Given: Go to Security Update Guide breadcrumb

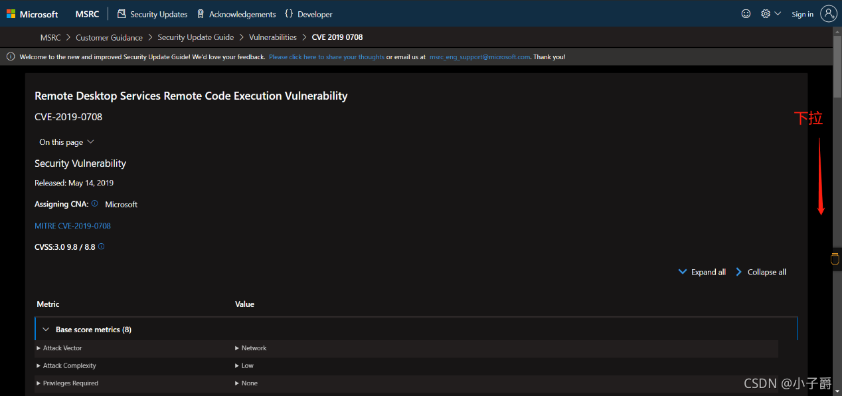Looking at the screenshot, I should click(196, 37).
